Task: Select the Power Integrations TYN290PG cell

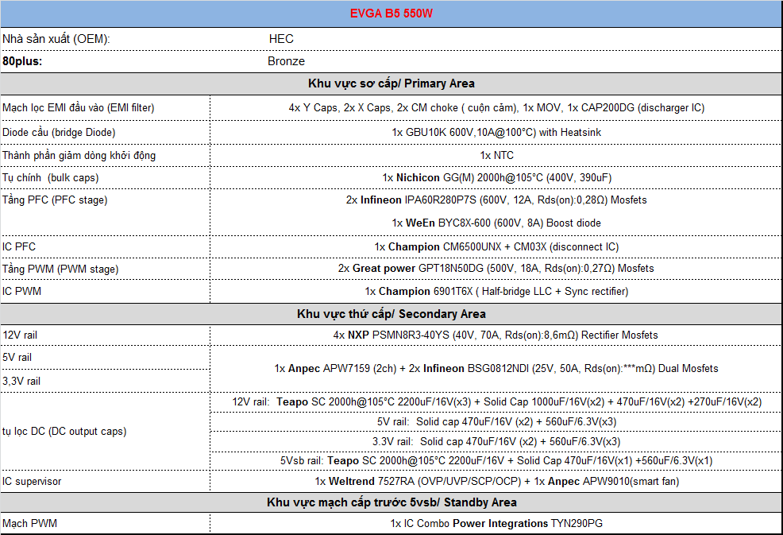Action: tap(496, 524)
